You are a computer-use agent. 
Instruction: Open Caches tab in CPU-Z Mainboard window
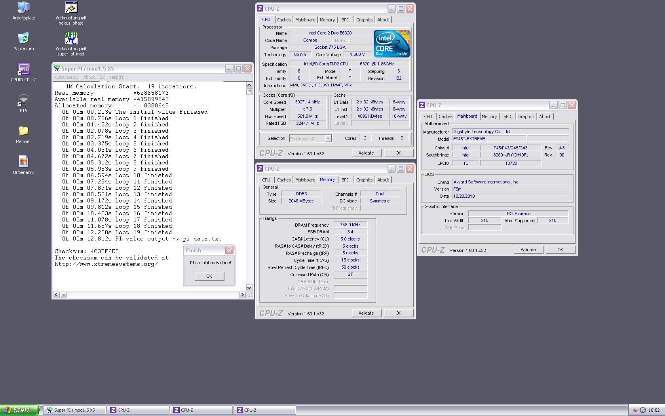(x=445, y=116)
